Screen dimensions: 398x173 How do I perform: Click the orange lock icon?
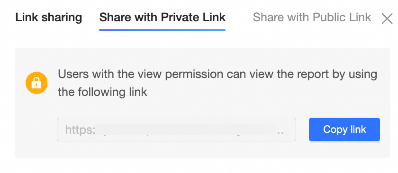tap(36, 83)
